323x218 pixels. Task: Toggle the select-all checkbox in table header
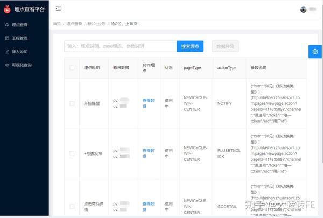72,68
